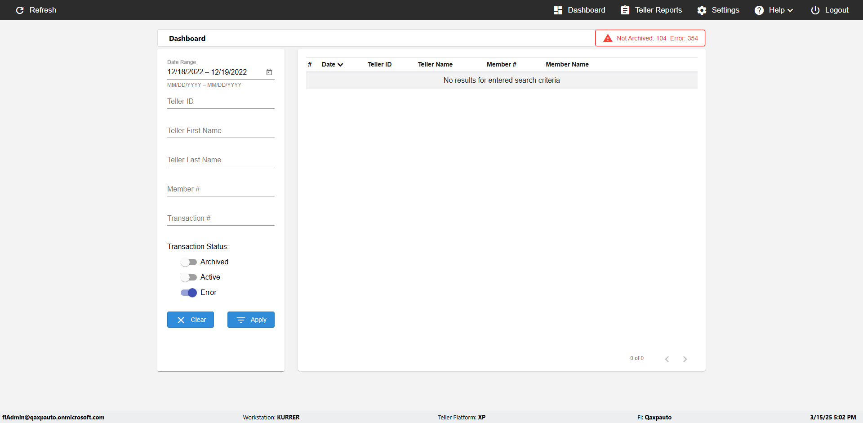Sort by Date column arrow

click(x=340, y=65)
